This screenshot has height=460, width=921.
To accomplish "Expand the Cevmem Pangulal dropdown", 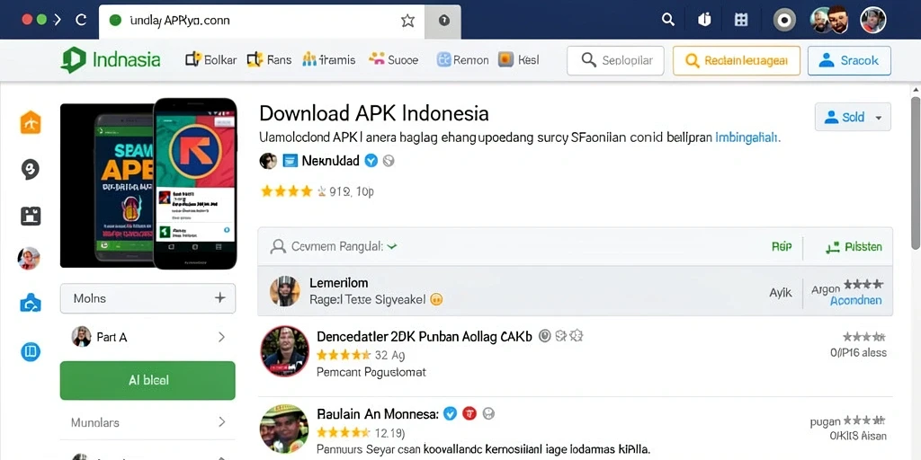I will (392, 247).
